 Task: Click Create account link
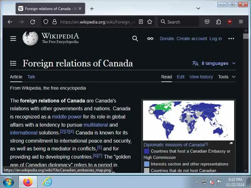[x=192, y=39]
